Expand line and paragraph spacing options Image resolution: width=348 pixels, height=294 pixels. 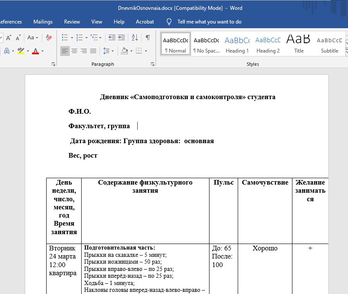pos(108,51)
